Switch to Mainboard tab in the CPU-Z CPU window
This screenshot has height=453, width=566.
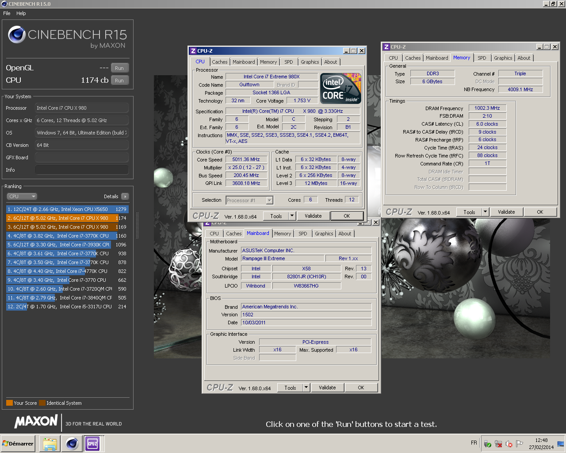(244, 62)
